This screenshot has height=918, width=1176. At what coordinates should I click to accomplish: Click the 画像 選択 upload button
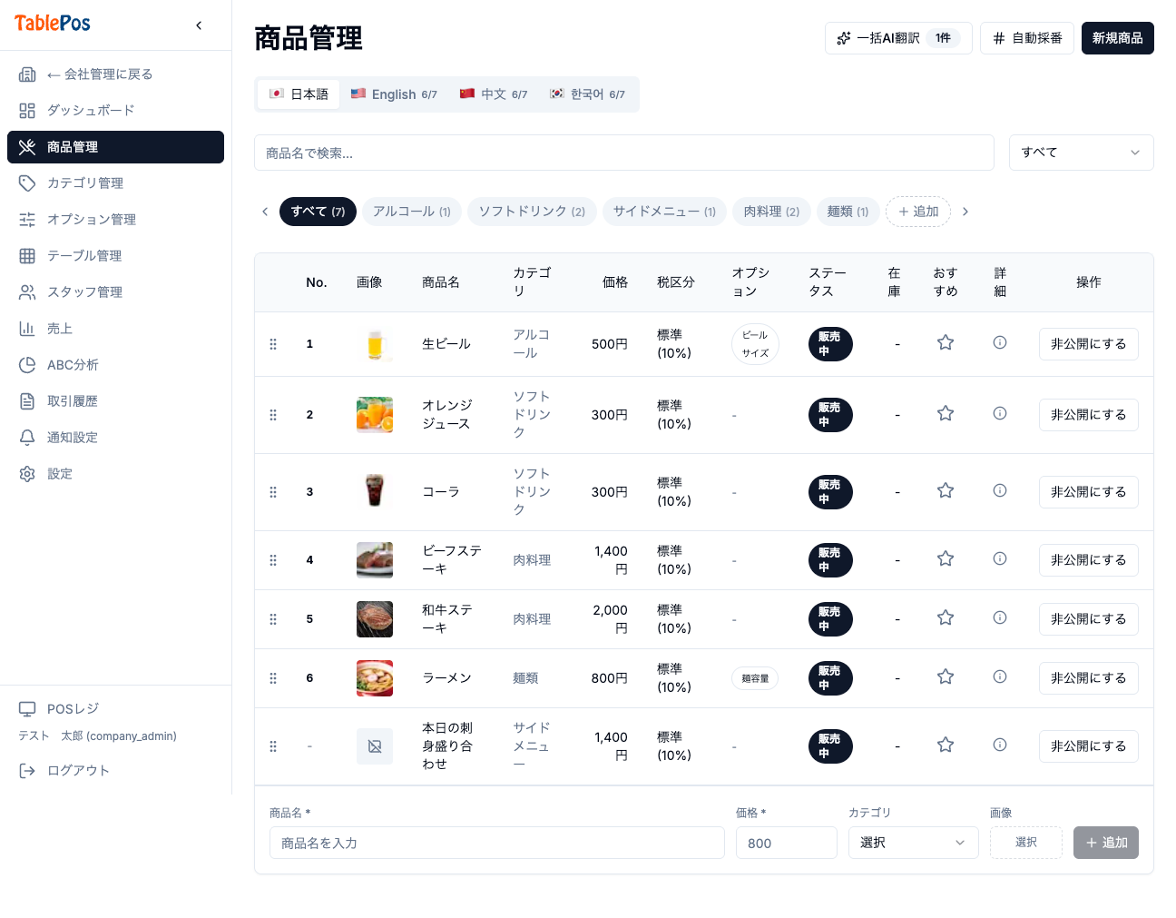(1026, 843)
